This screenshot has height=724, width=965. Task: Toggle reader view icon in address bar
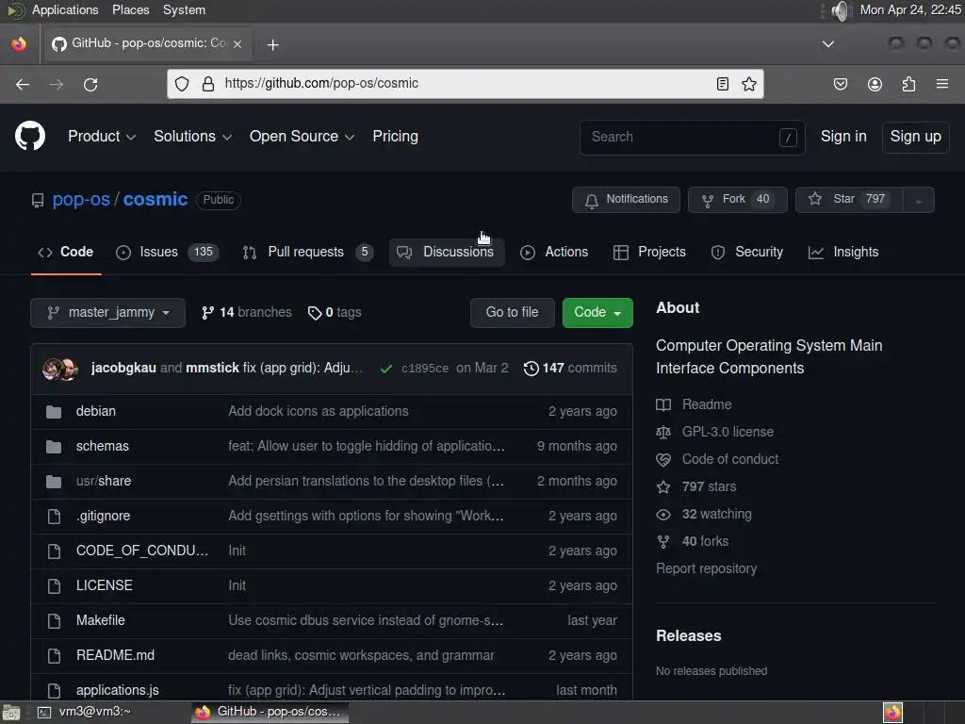pyautogui.click(x=723, y=84)
